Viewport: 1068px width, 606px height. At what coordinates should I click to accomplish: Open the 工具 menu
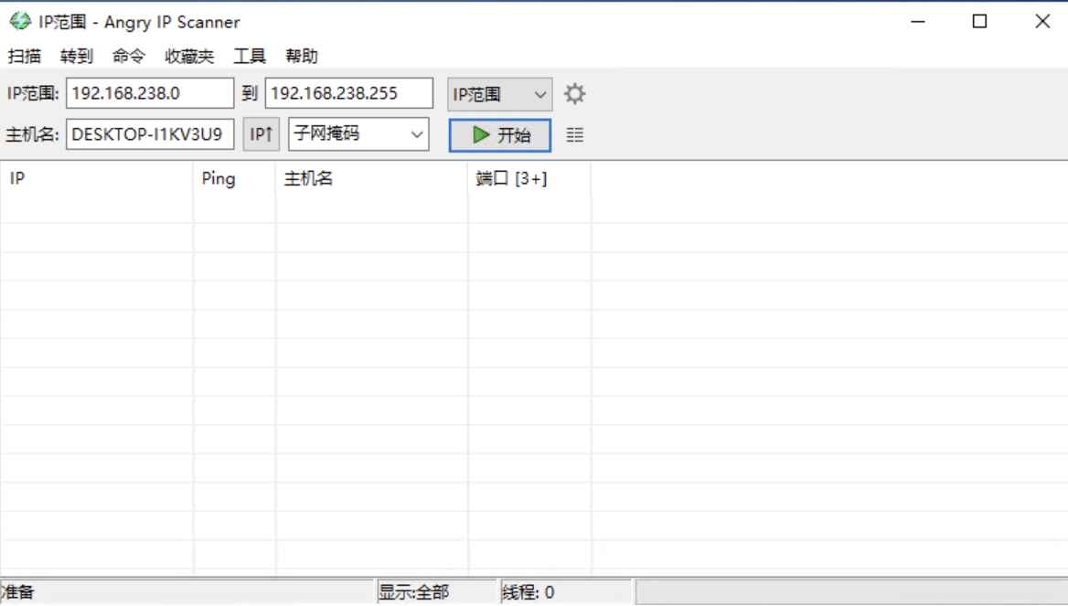(x=249, y=56)
